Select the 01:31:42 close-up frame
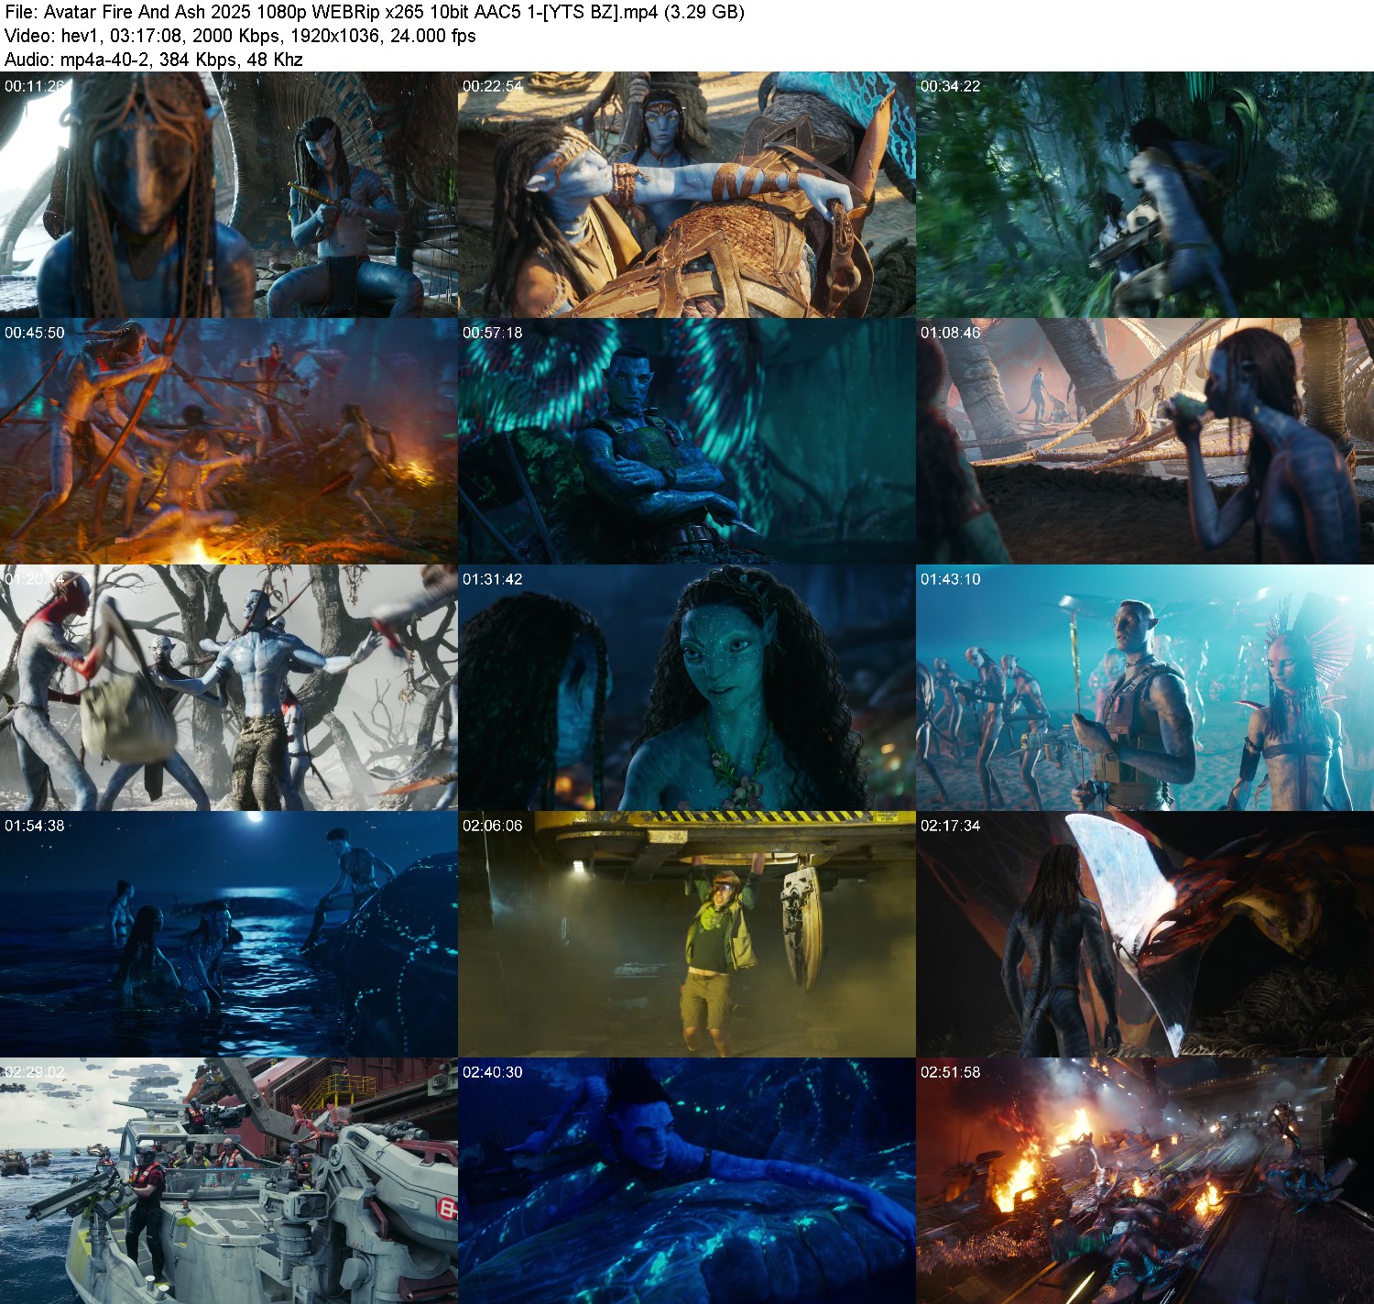The image size is (1374, 1304). (x=687, y=688)
